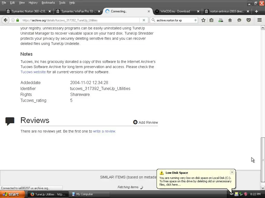Click the page scrollbar down arrow
Viewport: 265px width, 198px height.
click(263, 188)
